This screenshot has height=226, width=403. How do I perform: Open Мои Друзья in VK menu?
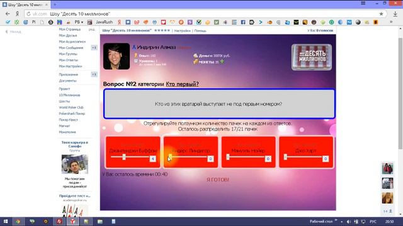point(68,36)
